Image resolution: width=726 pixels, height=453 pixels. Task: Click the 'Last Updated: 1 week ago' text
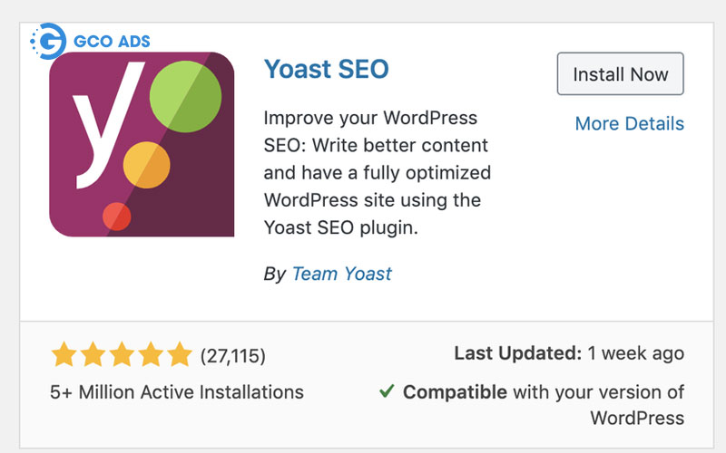[568, 353]
